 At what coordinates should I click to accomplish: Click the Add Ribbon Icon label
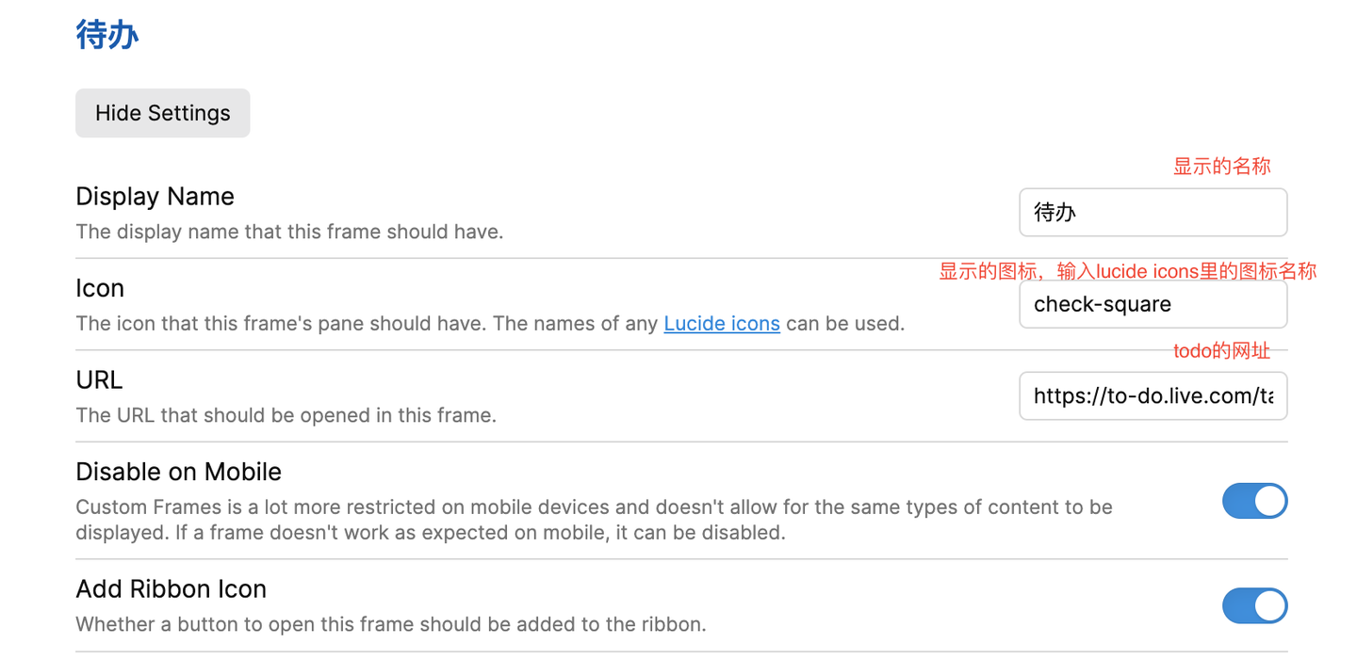point(171,589)
